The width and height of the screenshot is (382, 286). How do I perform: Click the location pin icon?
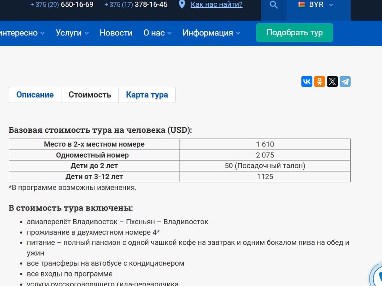click(x=181, y=5)
